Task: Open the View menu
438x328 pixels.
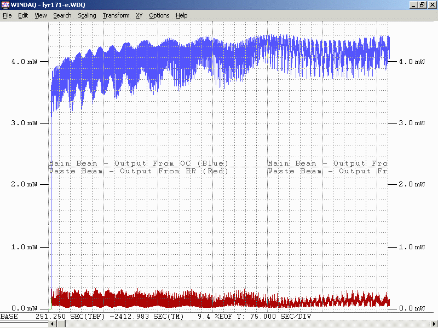Action: tap(41, 15)
